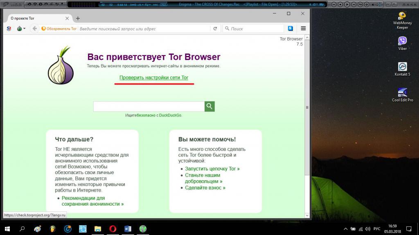Click the network Wi-Fi tray icon
Viewport: 419px width, 235px height.
click(x=361, y=229)
